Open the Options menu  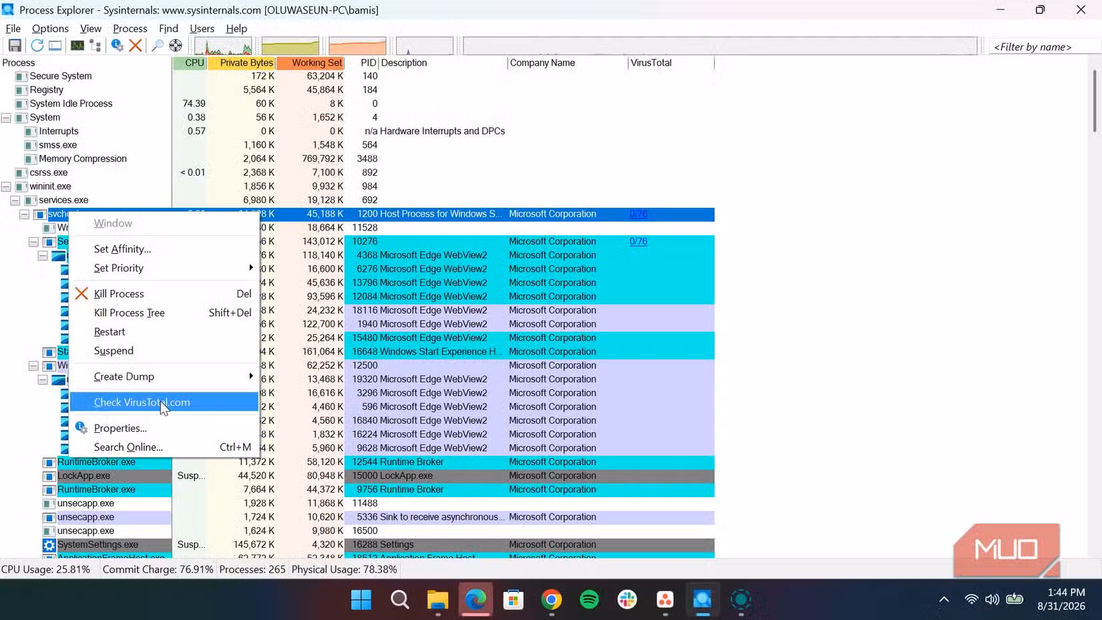50,29
